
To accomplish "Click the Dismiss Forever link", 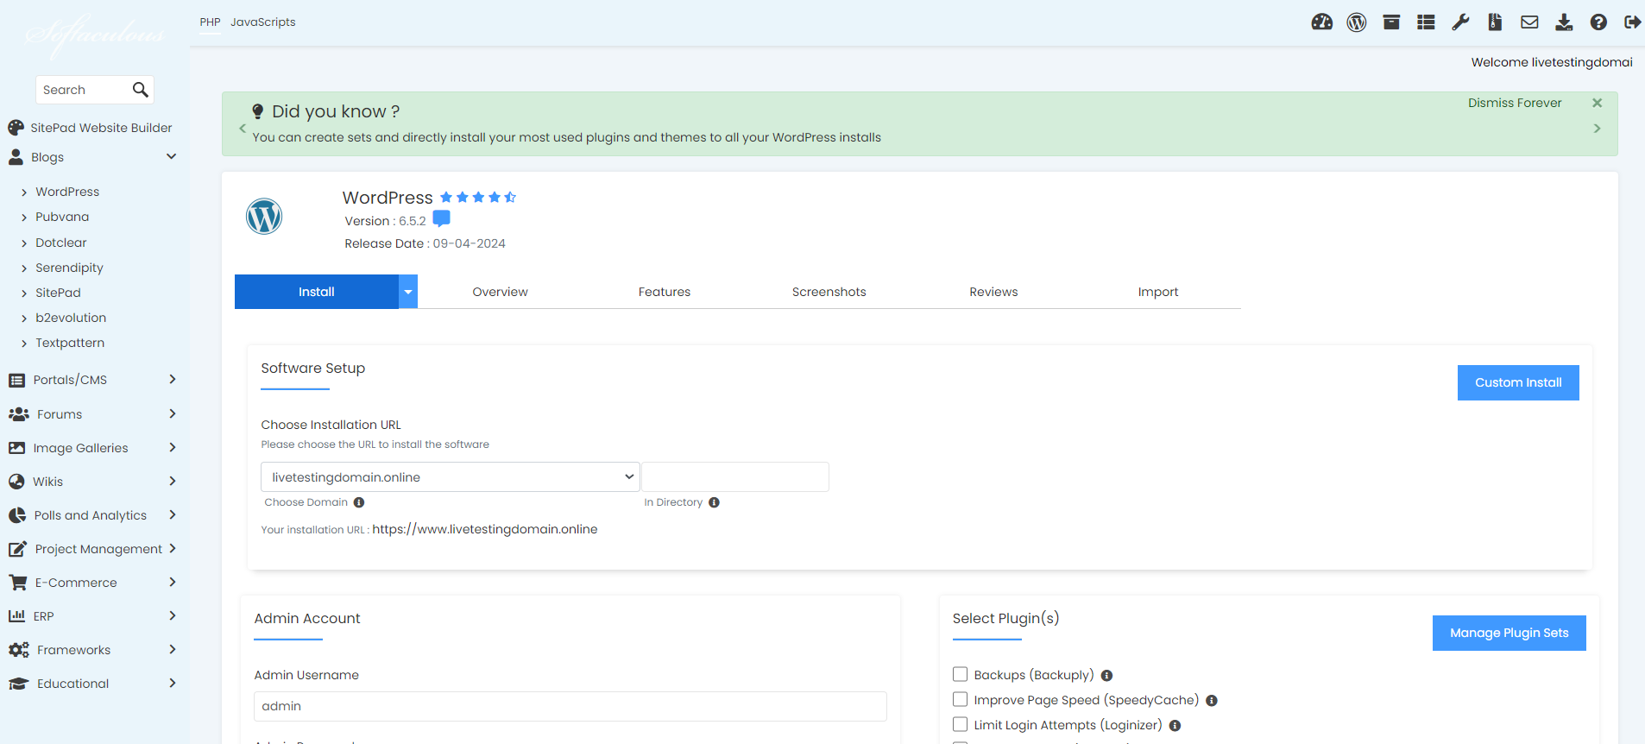I will coord(1515,103).
